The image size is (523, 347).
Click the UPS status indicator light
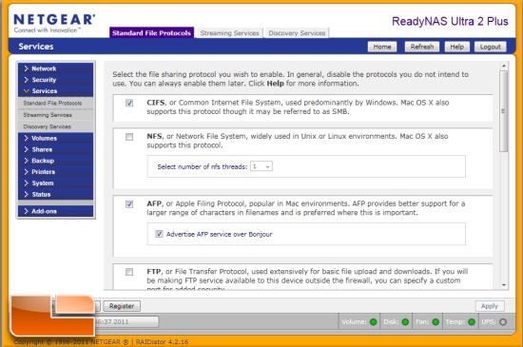click(503, 322)
